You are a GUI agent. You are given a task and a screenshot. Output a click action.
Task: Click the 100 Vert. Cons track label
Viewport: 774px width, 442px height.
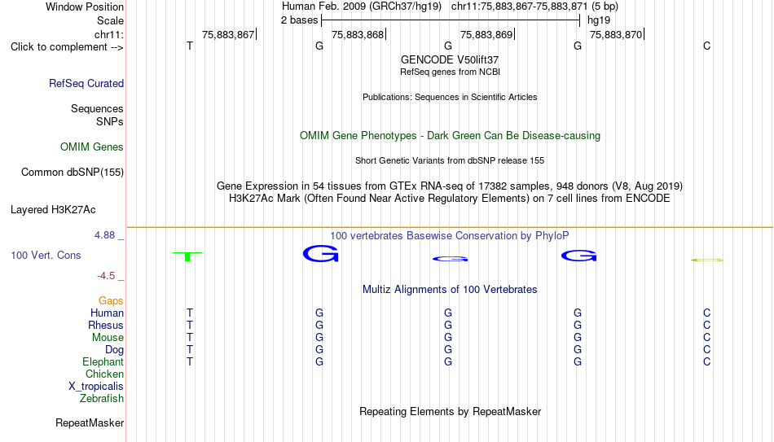[x=46, y=255]
